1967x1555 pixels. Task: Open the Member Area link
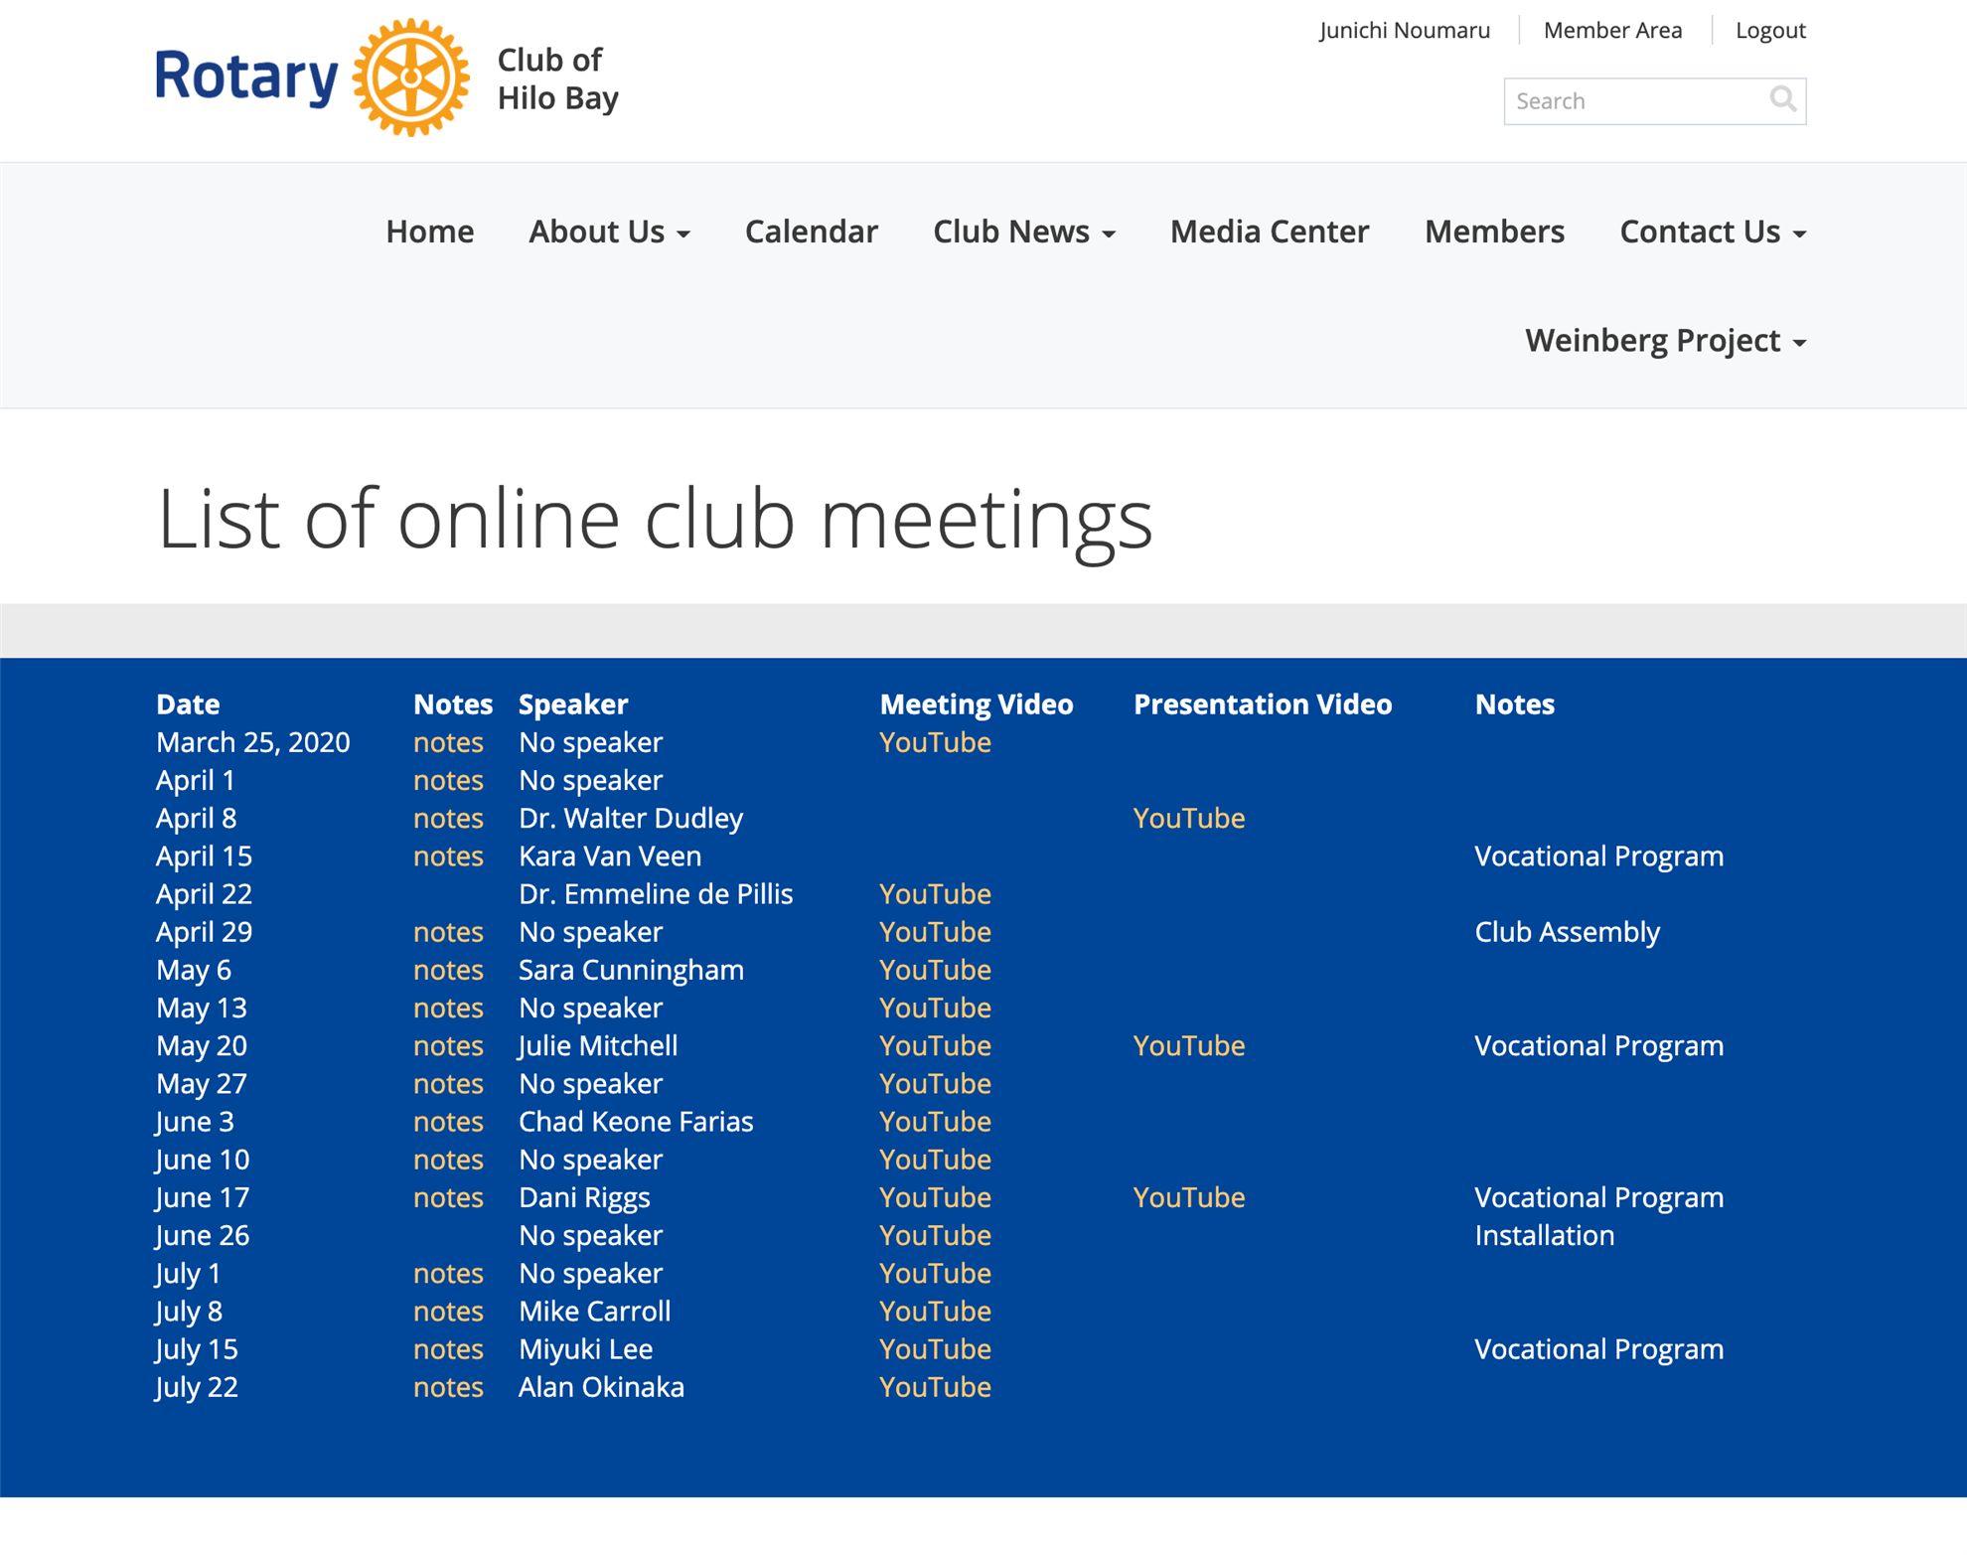click(1611, 30)
